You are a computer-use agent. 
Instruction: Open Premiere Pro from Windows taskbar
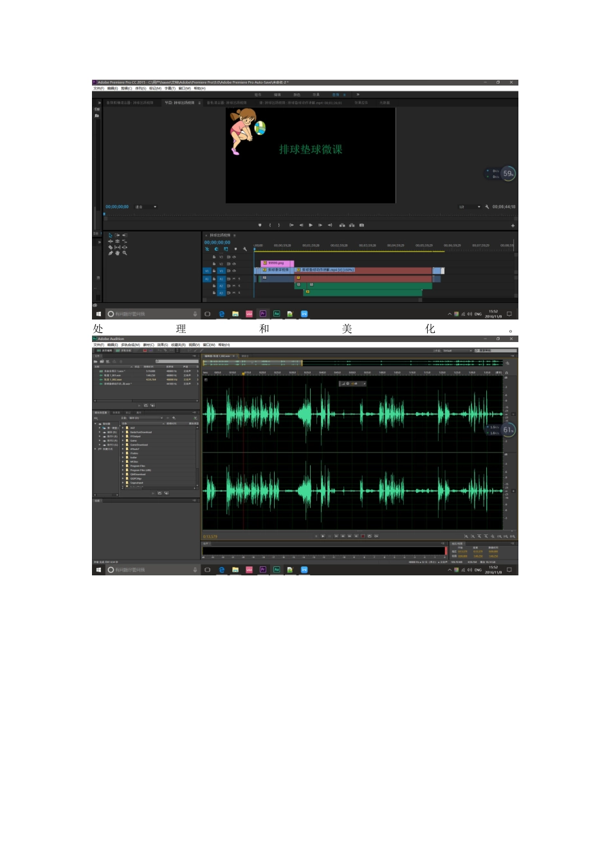tap(262, 314)
